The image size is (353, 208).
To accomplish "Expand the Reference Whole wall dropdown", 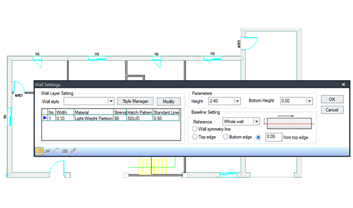I will (256, 121).
